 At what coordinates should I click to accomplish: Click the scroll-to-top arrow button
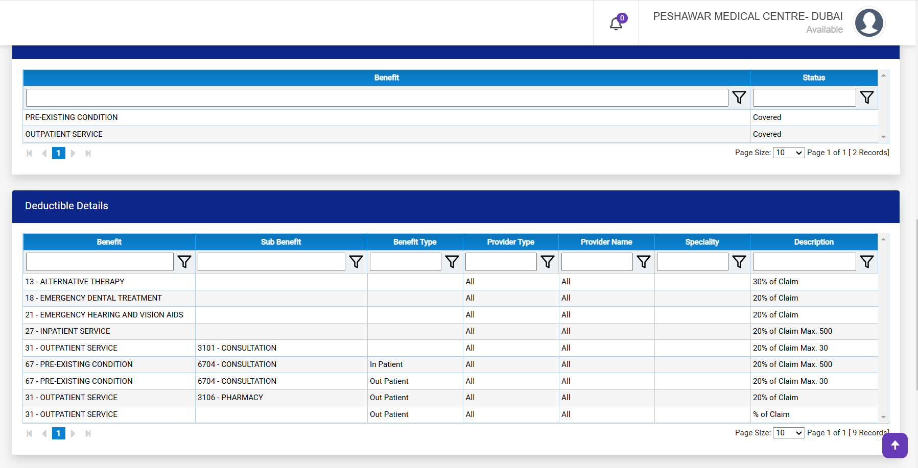[x=895, y=445]
